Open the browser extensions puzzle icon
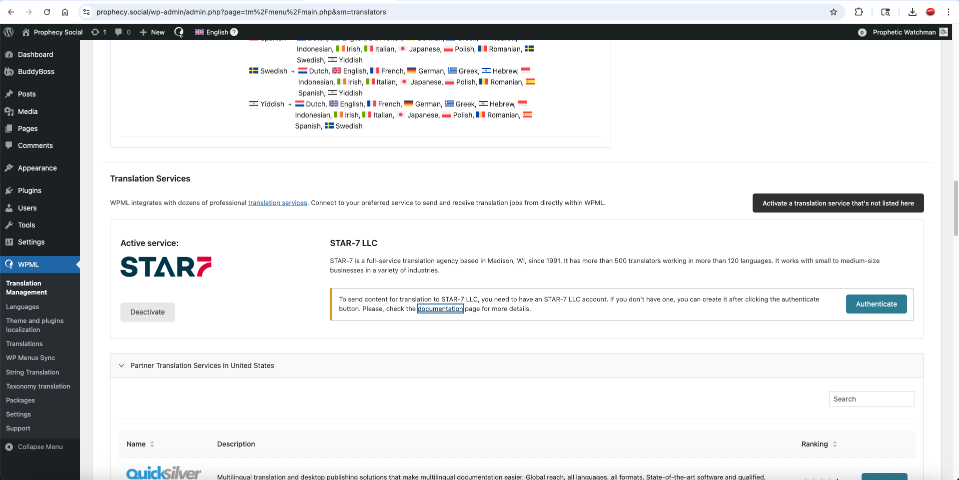 859,12
